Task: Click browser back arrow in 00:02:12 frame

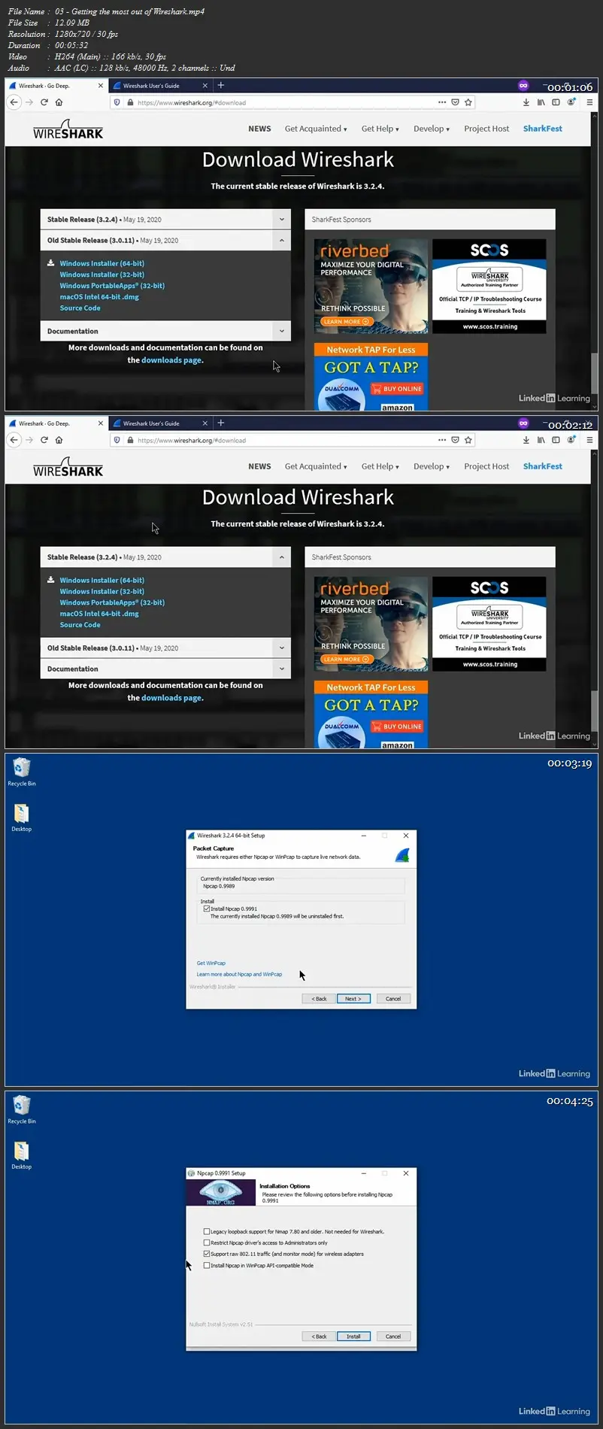Action: click(x=14, y=440)
